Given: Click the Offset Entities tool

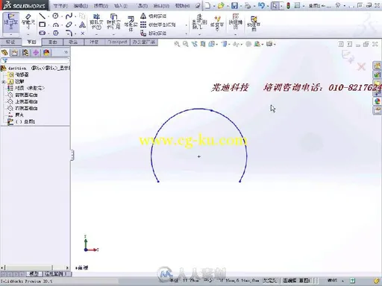Looking at the screenshot, I should pos(131,24).
